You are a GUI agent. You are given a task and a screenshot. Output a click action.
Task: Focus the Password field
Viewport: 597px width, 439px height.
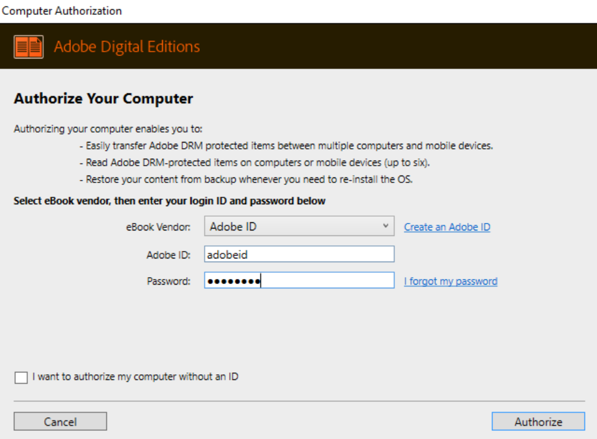(299, 280)
